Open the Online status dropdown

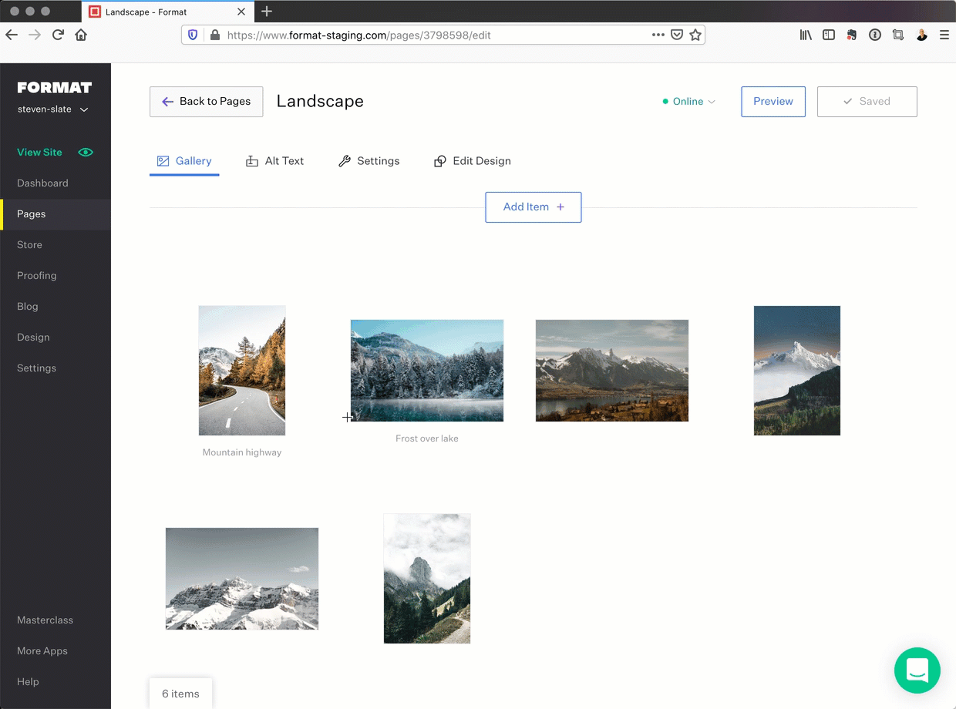pos(689,102)
